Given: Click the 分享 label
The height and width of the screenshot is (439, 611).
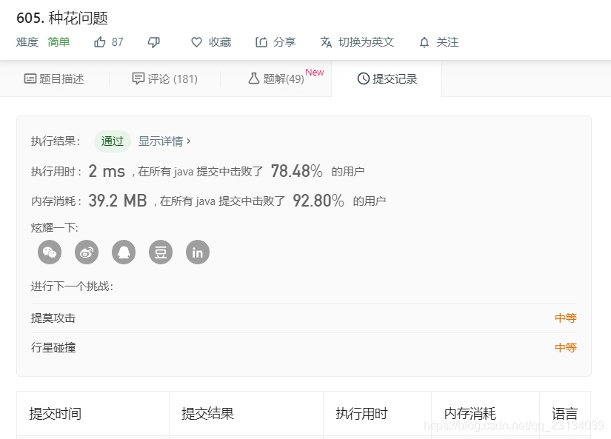Looking at the screenshot, I should point(284,42).
